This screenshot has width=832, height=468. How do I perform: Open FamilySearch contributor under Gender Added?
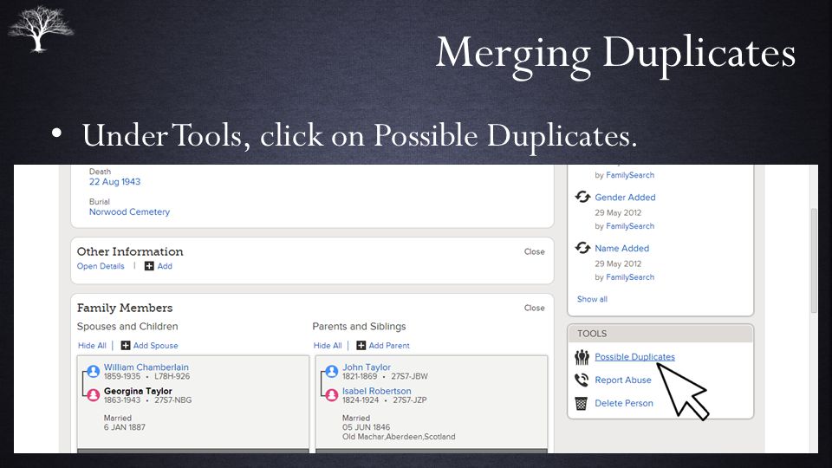click(630, 226)
